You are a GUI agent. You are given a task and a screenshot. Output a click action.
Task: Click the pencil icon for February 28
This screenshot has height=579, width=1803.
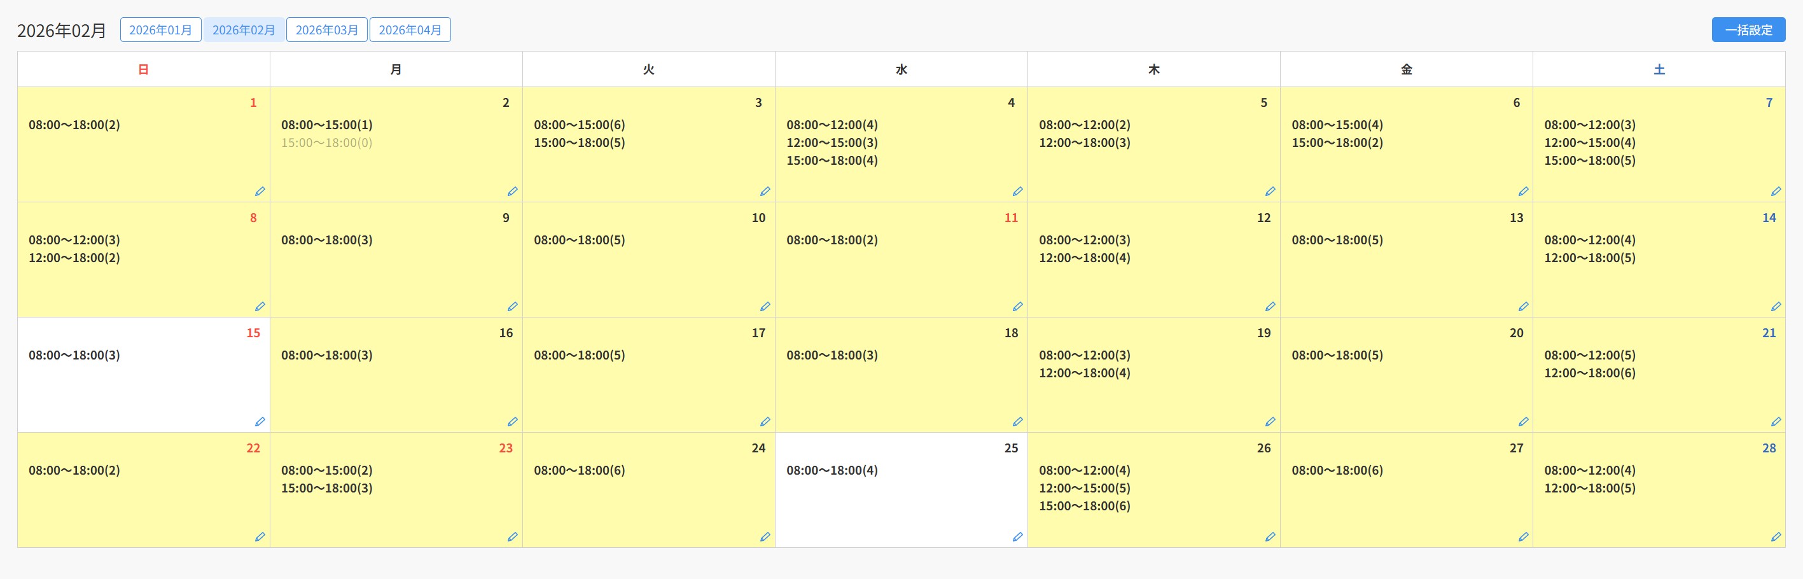point(1776,537)
